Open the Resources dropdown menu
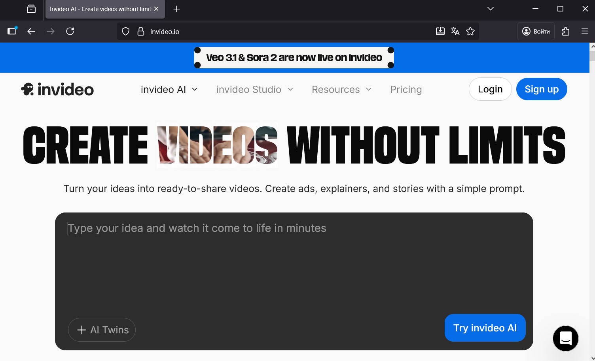Screen dimensions: 595x361 (341, 90)
